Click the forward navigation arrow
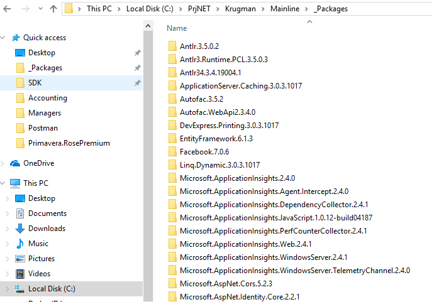432x302 pixels. click(26, 9)
